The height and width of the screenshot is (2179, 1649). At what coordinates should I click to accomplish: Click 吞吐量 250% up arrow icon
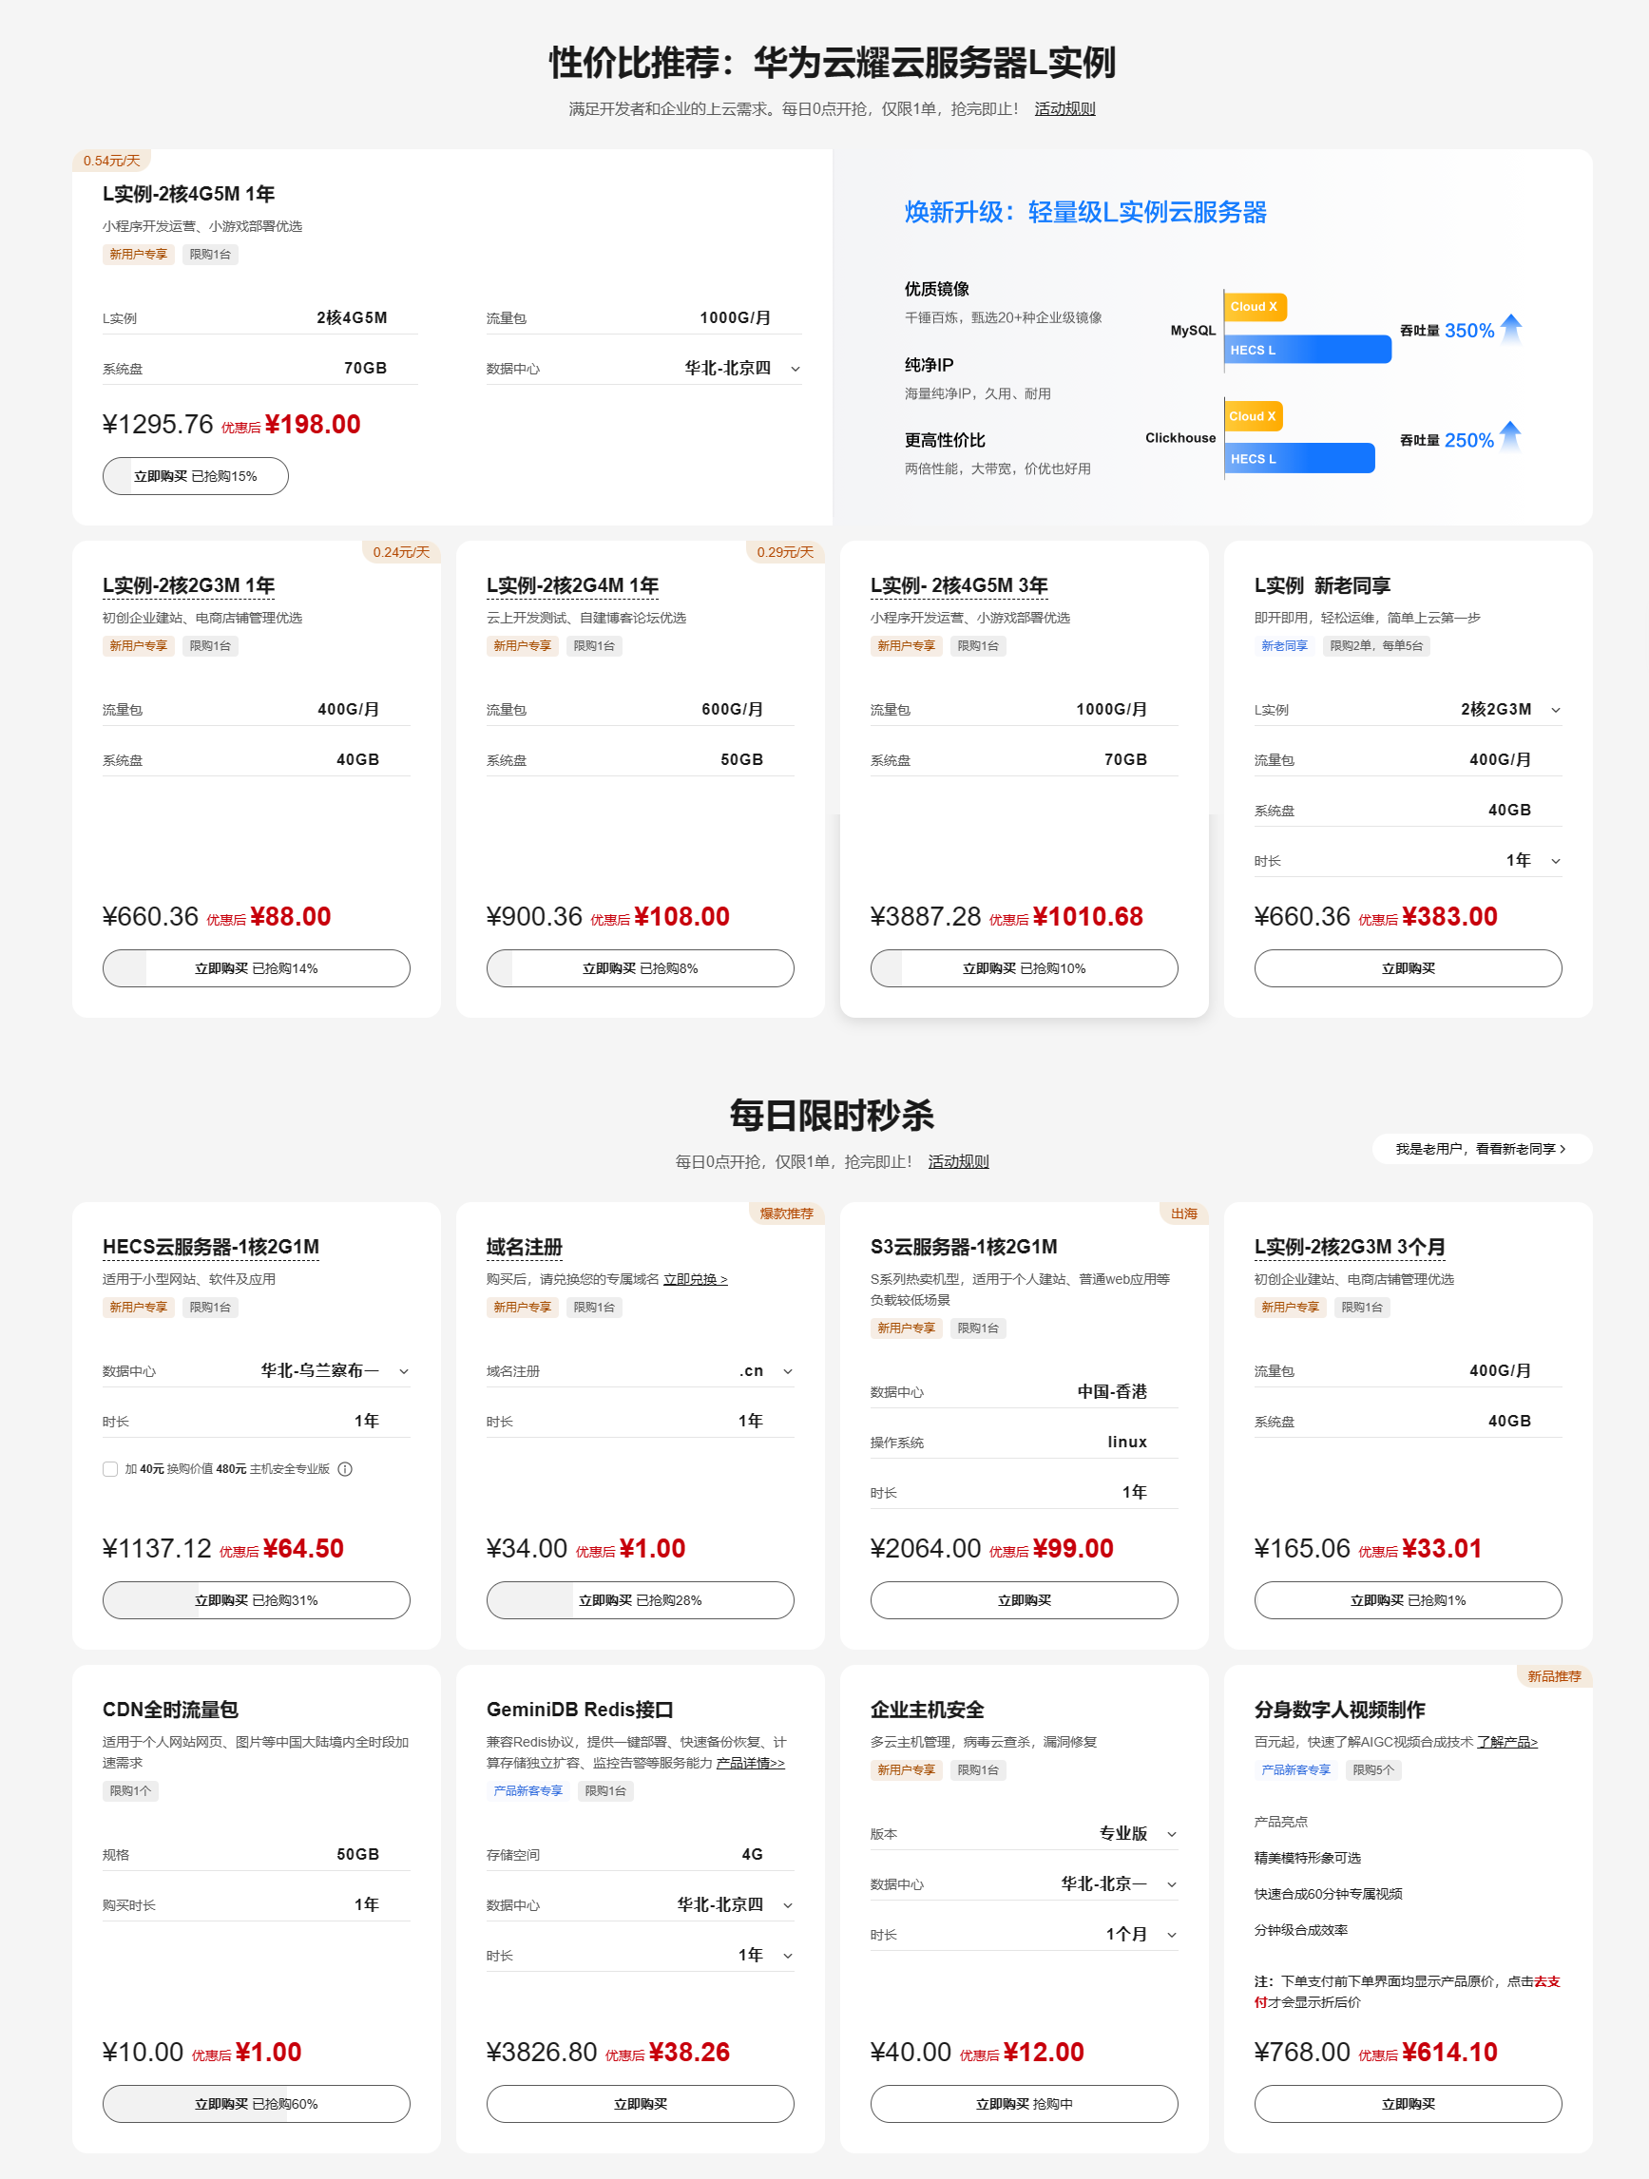pos(1510,435)
